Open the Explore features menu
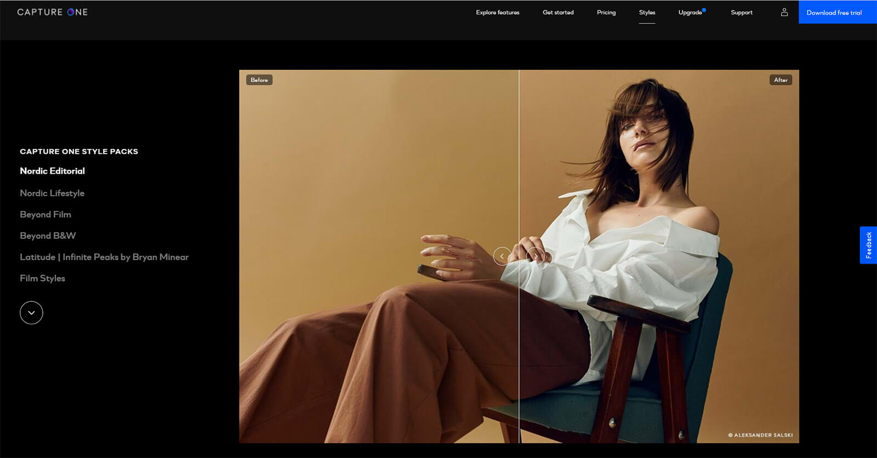The width and height of the screenshot is (877, 458). click(497, 12)
